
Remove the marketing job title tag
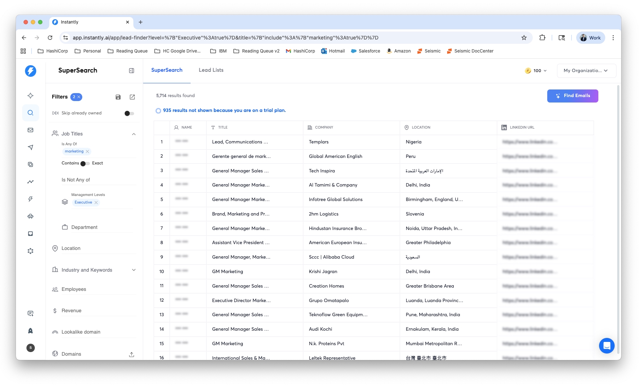pyautogui.click(x=87, y=151)
